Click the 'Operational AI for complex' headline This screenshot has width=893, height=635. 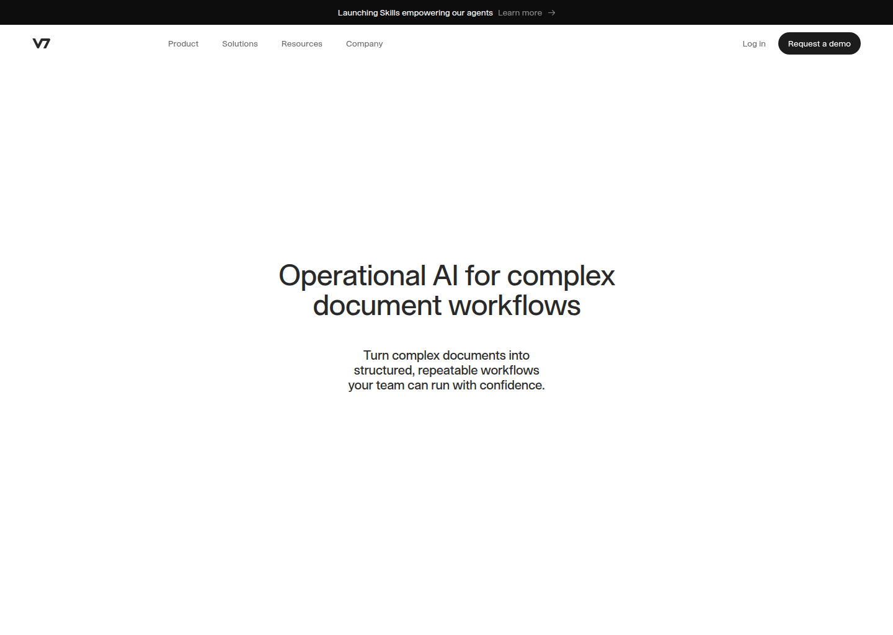click(x=446, y=275)
